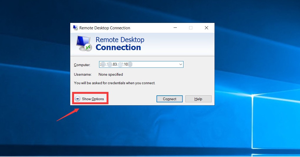Click the Computer field label
This screenshot has height=157, width=300.
tap(82, 65)
